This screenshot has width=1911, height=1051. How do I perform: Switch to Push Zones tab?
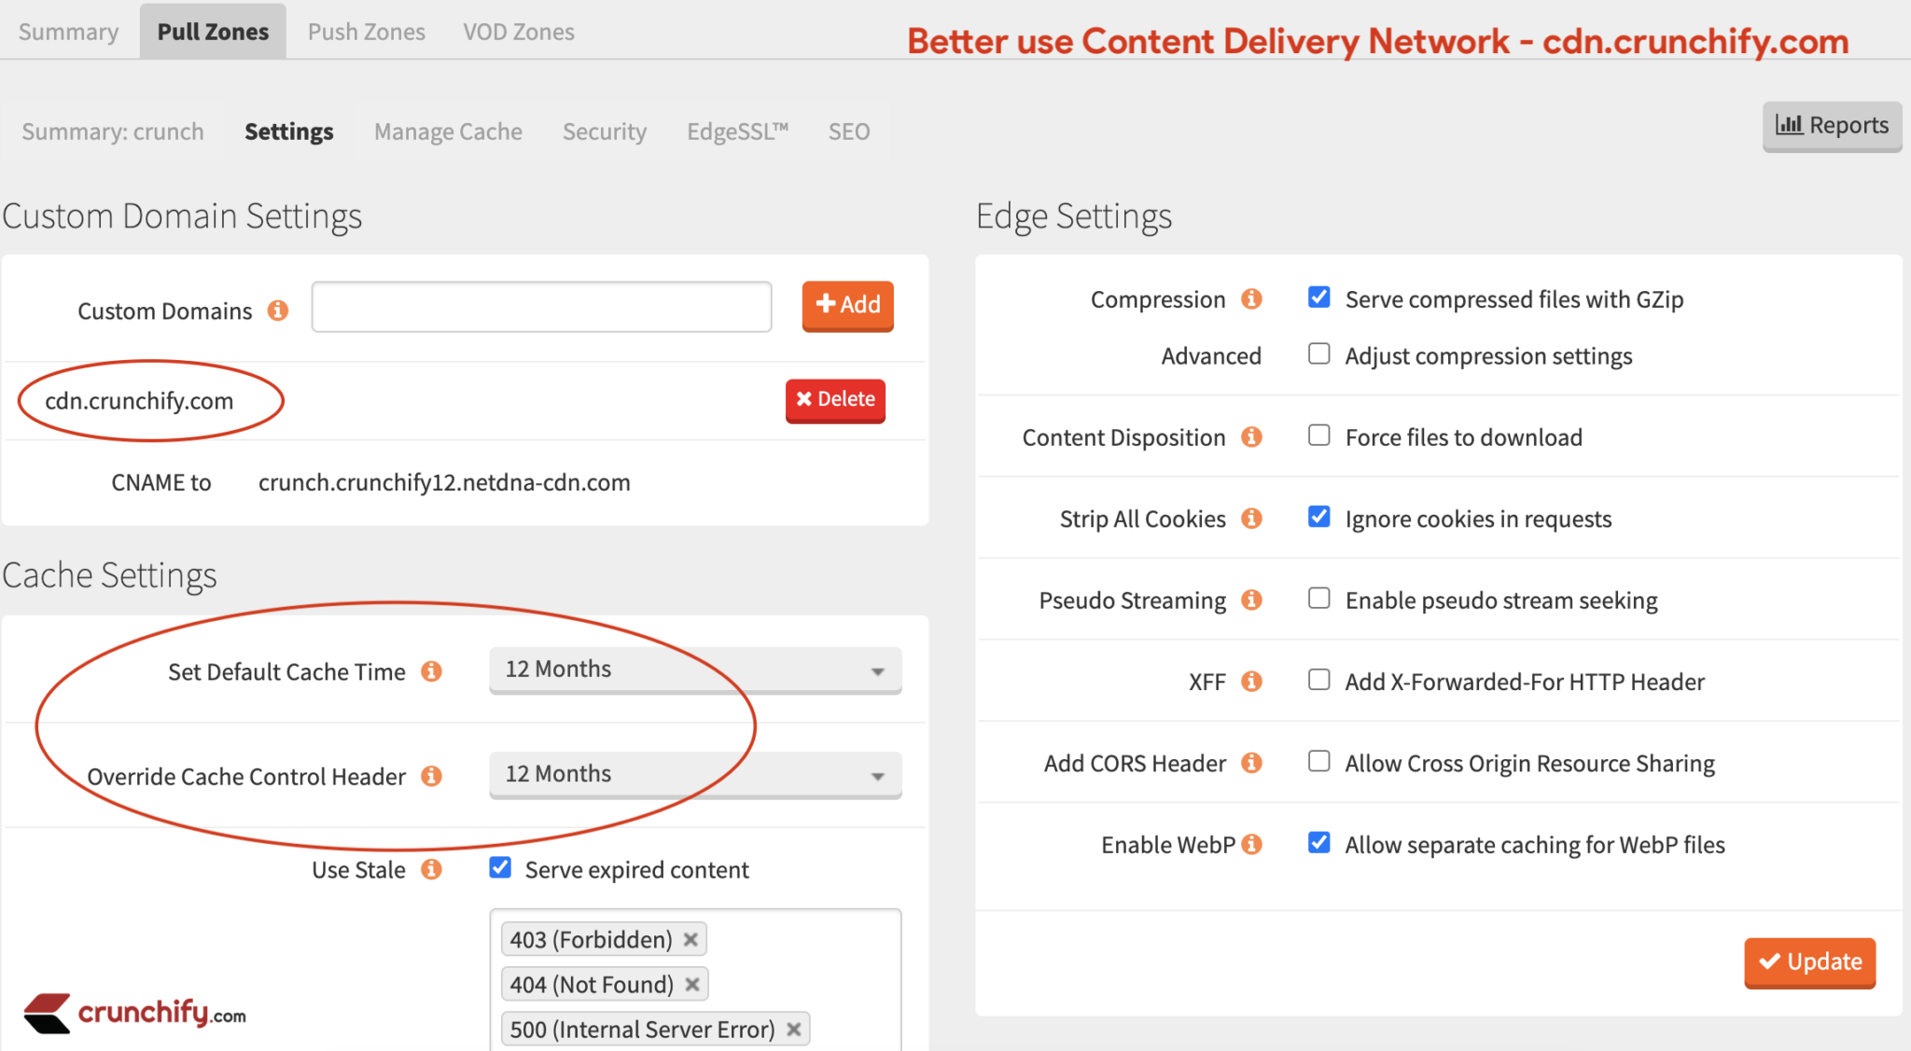pyautogui.click(x=366, y=32)
